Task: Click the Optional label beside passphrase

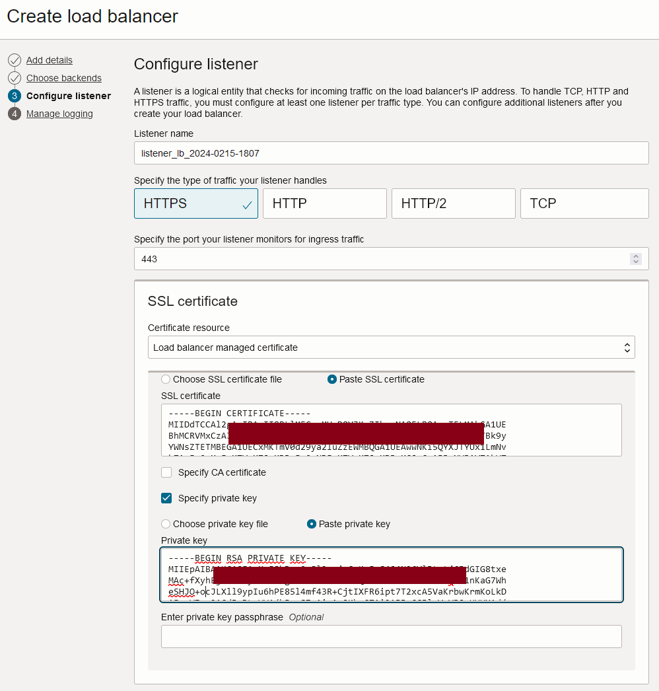Action: tap(306, 617)
